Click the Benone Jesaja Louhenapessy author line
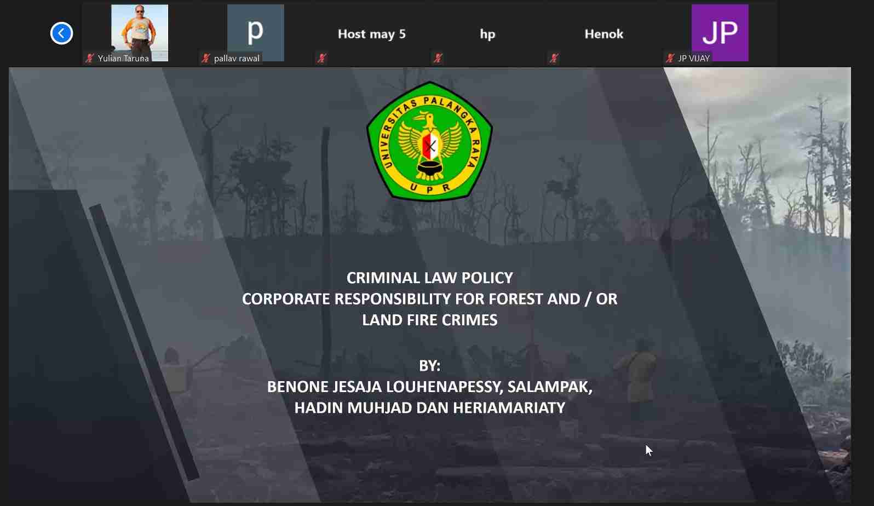The width and height of the screenshot is (874, 506). pos(430,387)
